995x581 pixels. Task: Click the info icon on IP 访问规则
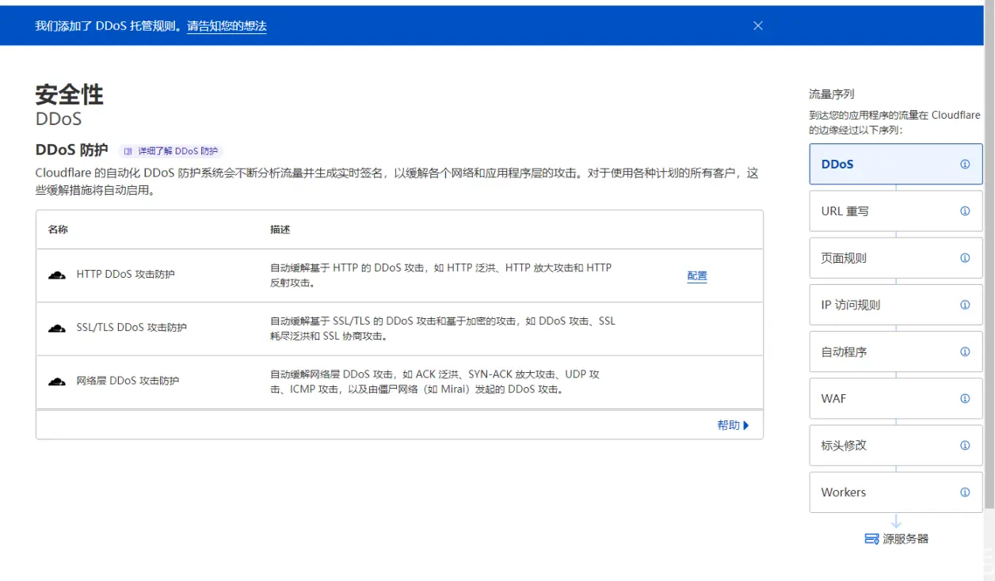965,305
